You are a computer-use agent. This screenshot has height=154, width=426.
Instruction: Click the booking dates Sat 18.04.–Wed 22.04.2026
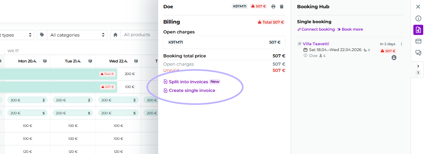[x=335, y=50]
